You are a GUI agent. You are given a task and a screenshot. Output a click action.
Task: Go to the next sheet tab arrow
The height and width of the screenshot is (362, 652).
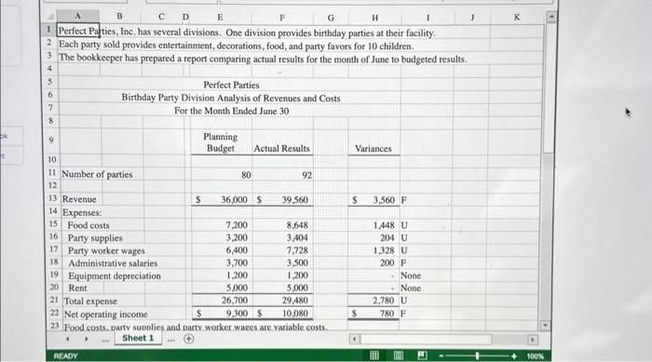tap(86, 339)
